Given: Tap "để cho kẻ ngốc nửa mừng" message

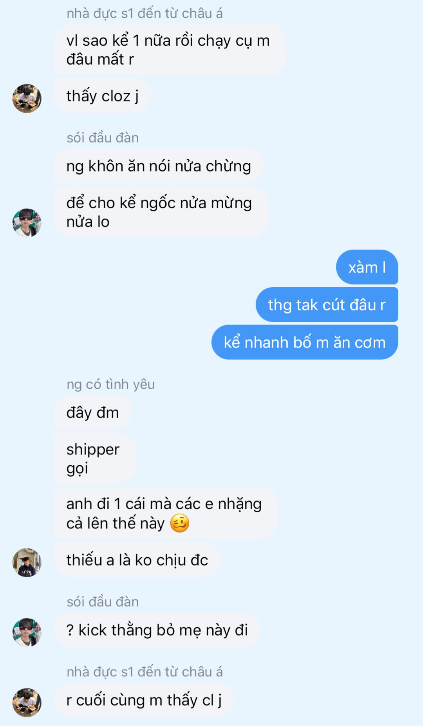Looking at the screenshot, I should (x=161, y=212).
